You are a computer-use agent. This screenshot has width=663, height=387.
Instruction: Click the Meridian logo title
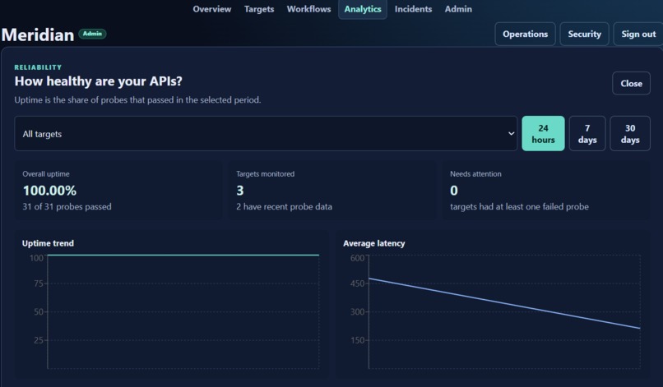click(38, 35)
